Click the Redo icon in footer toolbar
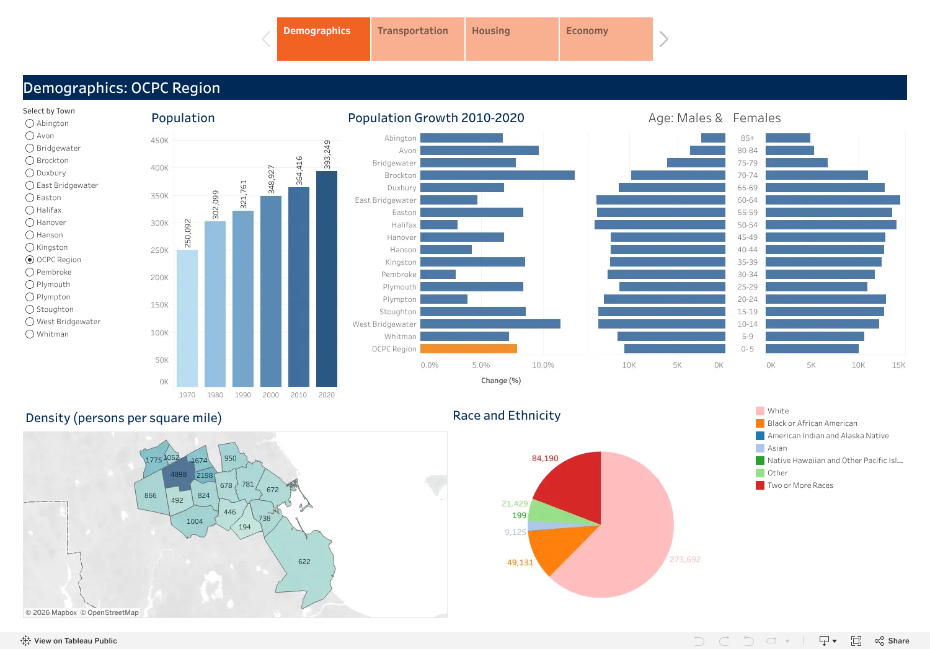930x649 pixels. [724, 641]
